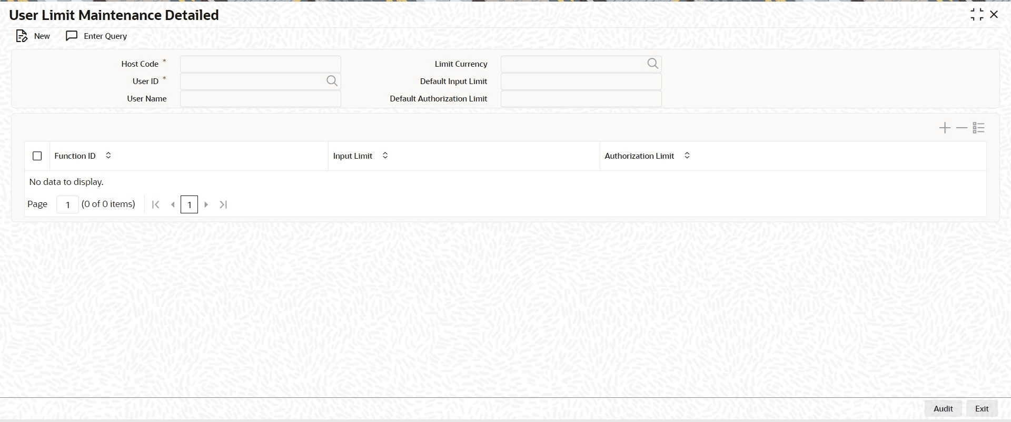Click the Enter Query label
The height and width of the screenshot is (422, 1011).
(105, 36)
